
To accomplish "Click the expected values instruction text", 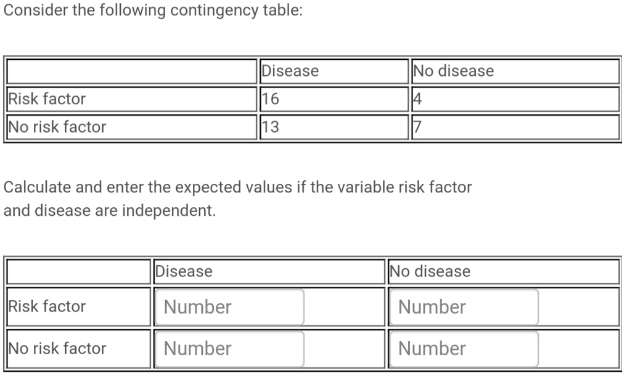I will pyautogui.click(x=237, y=199).
